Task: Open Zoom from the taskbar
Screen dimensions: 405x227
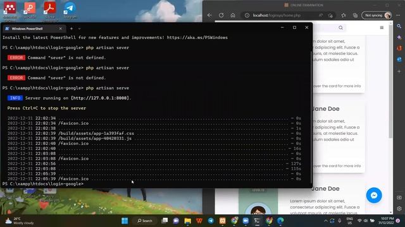Action: point(246,221)
